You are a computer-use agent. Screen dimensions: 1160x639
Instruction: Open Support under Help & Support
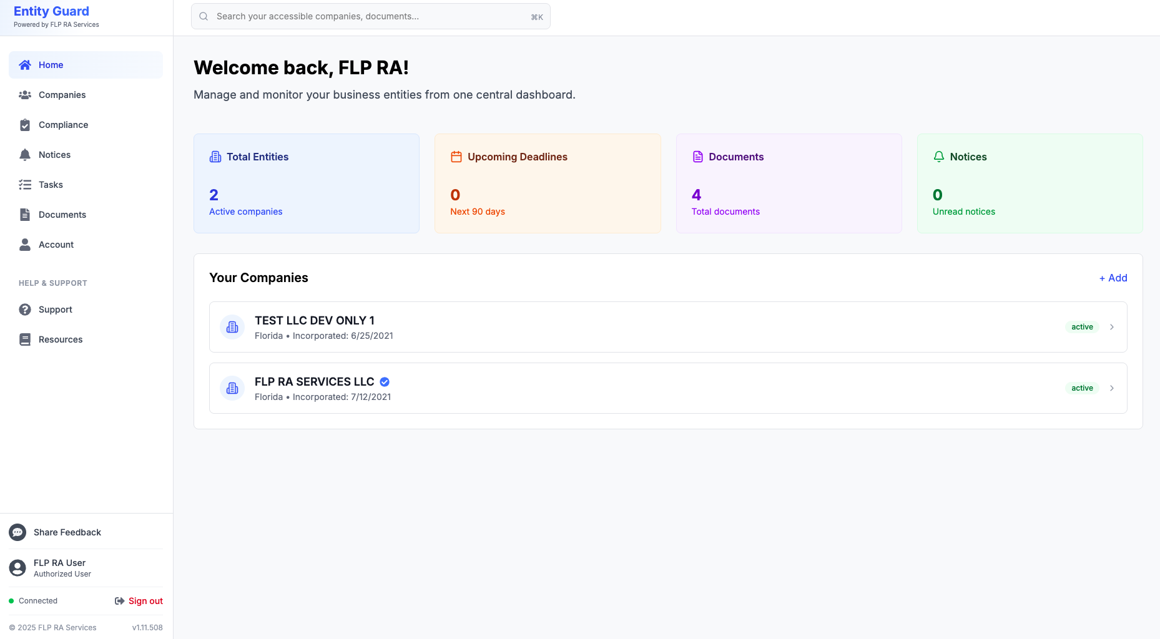click(x=86, y=310)
